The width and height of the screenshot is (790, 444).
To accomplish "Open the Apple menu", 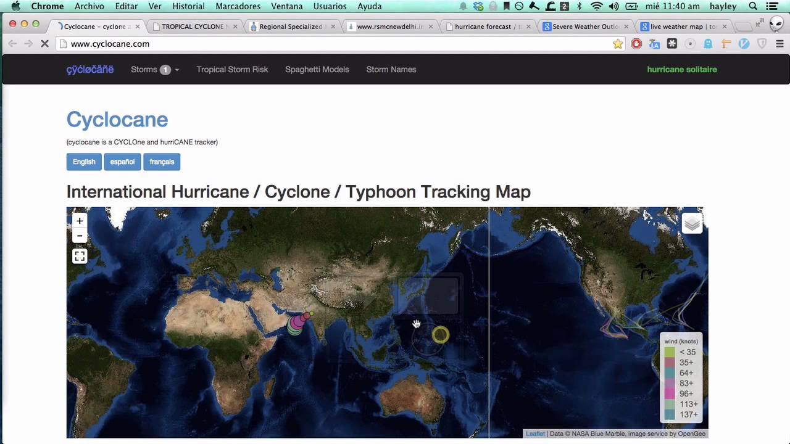I will (x=16, y=6).
